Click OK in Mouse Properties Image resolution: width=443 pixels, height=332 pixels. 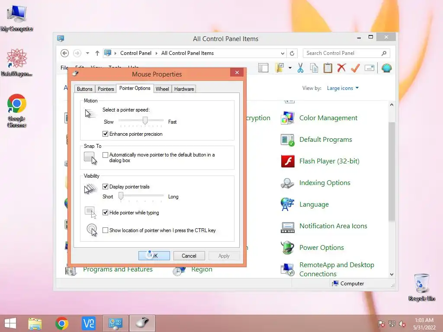pyautogui.click(x=154, y=256)
